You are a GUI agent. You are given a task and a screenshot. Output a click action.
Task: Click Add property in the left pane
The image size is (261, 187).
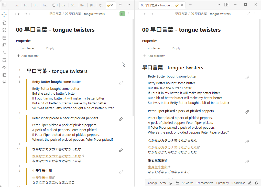28,56
